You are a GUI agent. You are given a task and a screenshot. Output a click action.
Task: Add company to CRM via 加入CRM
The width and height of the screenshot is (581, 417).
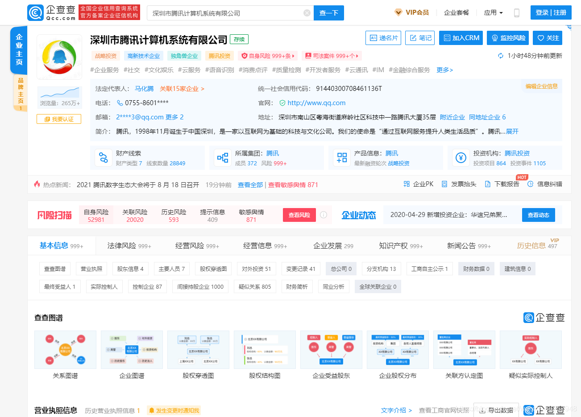[x=461, y=38]
